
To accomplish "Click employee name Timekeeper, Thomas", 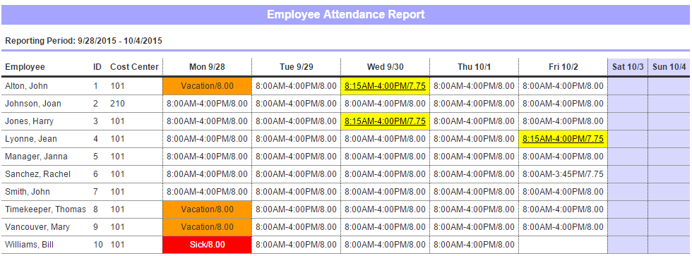I will [x=45, y=209].
